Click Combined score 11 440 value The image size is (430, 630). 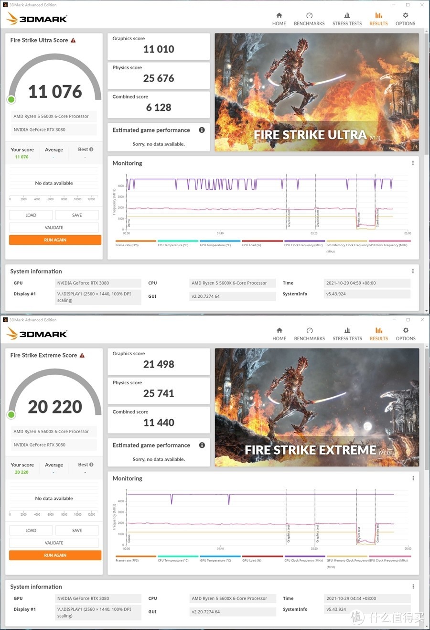tap(159, 423)
